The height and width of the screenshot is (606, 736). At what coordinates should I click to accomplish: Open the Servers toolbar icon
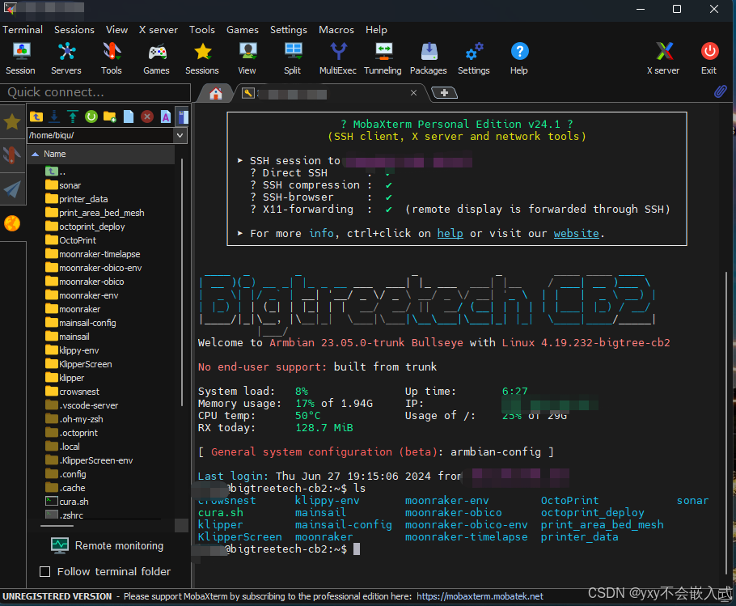click(x=66, y=59)
